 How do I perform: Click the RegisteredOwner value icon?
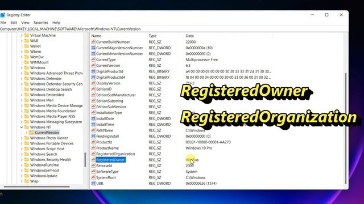(93, 160)
